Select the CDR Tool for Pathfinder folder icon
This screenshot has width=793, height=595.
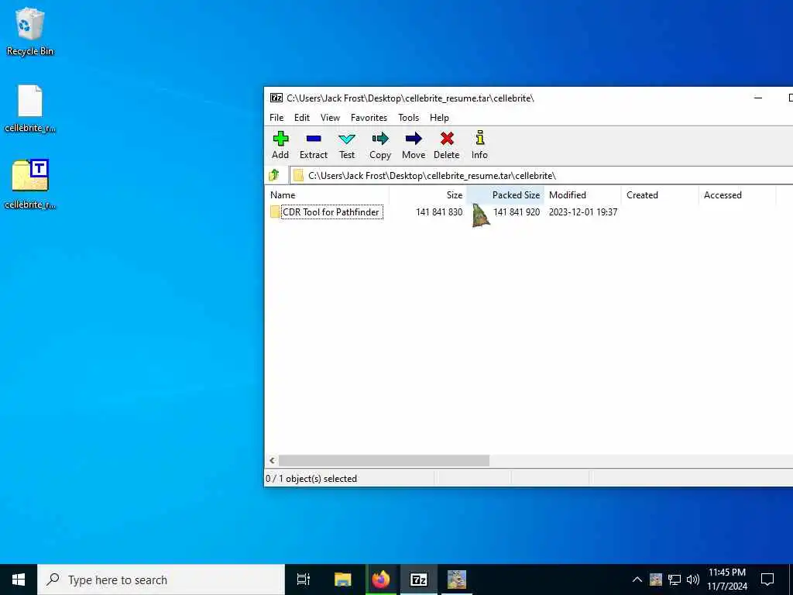pos(275,212)
